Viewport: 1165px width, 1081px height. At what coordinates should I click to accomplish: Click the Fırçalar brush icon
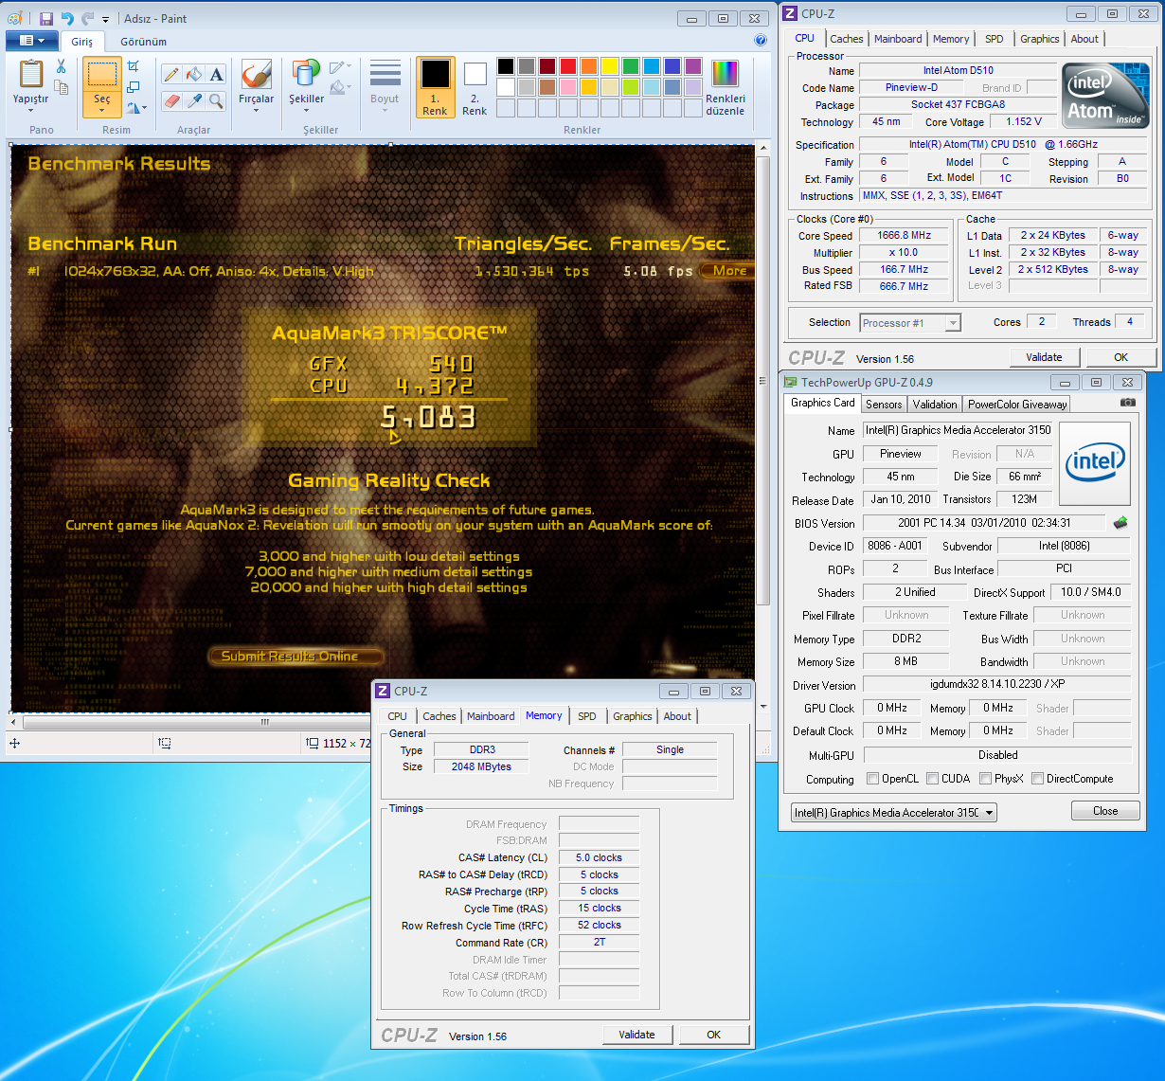(x=256, y=74)
